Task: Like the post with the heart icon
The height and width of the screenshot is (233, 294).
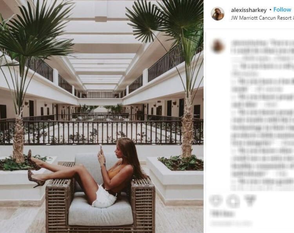Action: [216, 201]
